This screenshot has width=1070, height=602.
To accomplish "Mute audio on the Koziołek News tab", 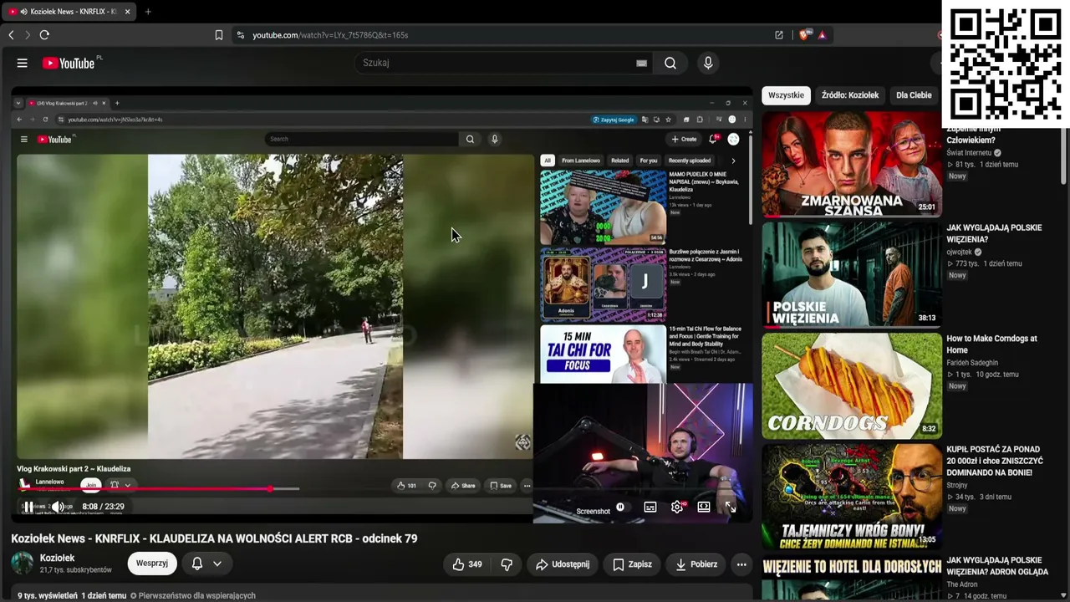I will click(23, 12).
